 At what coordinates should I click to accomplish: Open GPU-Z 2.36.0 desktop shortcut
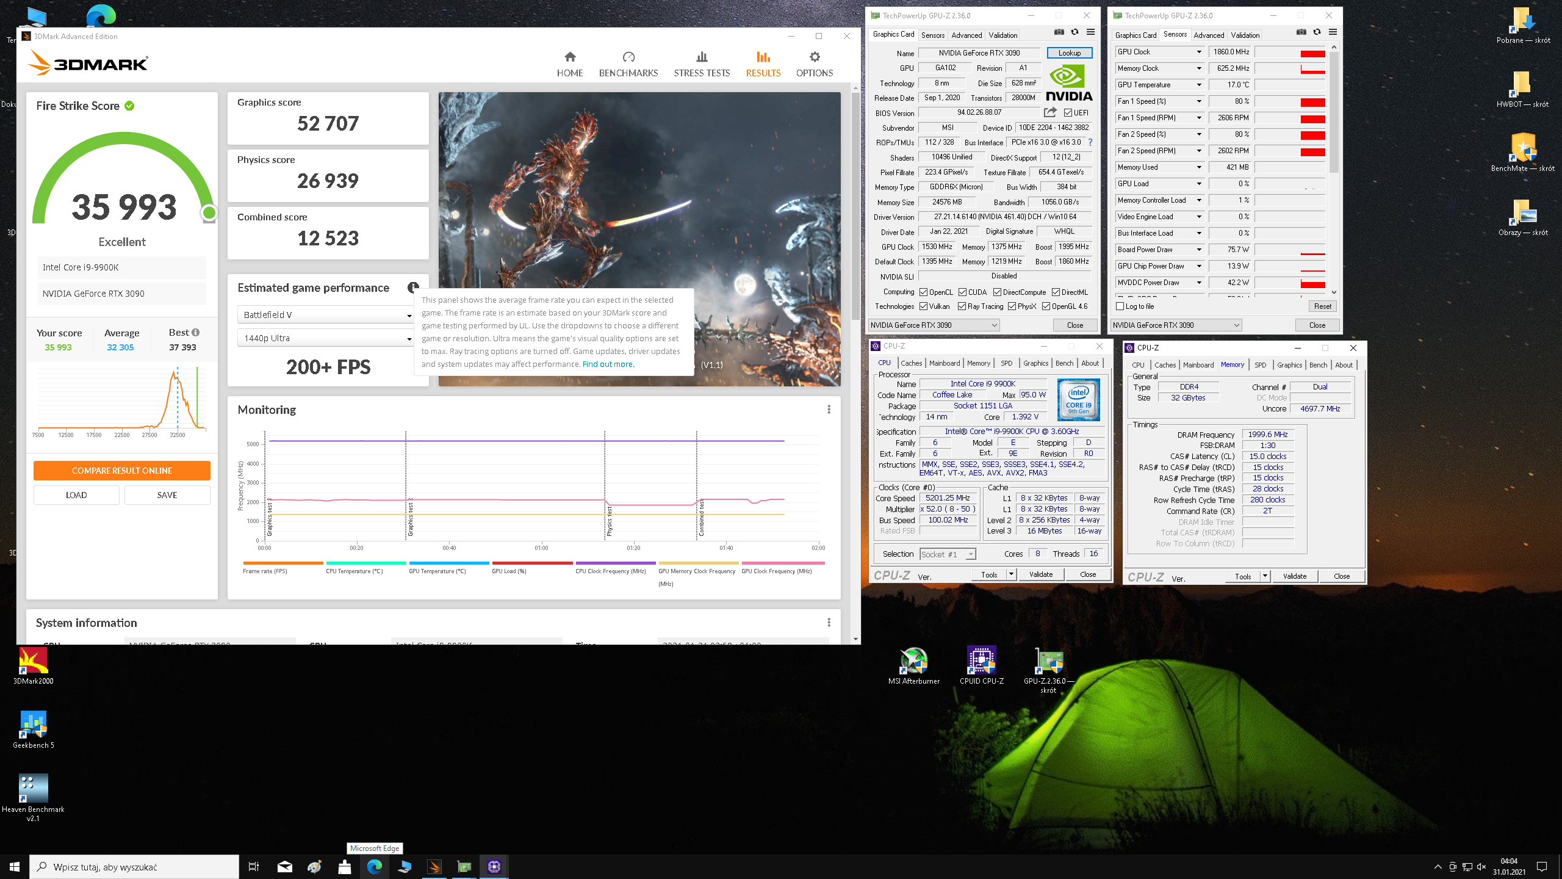pyautogui.click(x=1049, y=670)
